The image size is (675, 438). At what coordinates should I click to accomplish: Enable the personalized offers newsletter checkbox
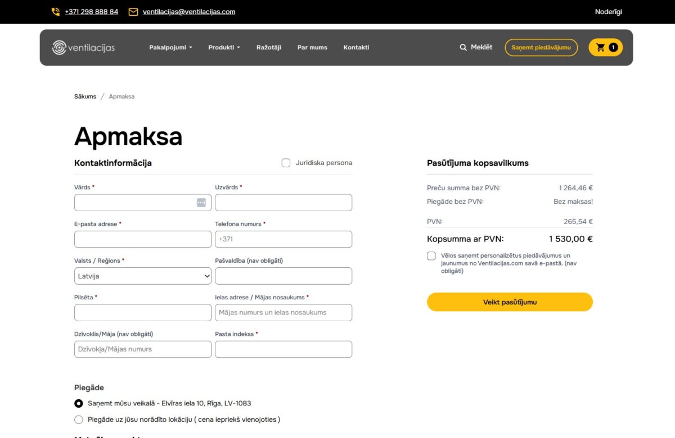[x=431, y=256]
